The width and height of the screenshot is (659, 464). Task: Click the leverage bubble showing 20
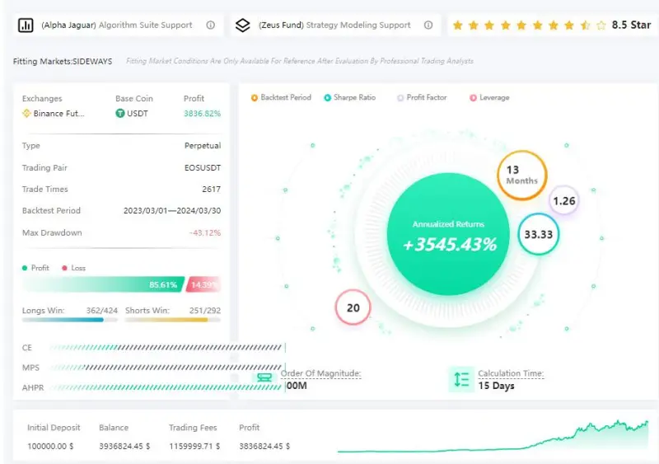coord(353,307)
